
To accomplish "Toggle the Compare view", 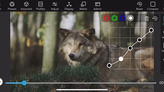I will coord(153,6).
